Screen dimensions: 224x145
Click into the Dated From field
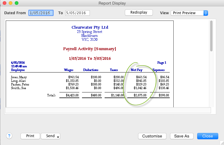pos(41,13)
